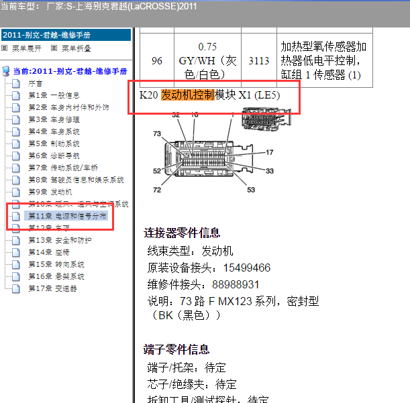Click the 端子零件信息 heading
Viewport: 410px width, 403px height.
(x=176, y=349)
